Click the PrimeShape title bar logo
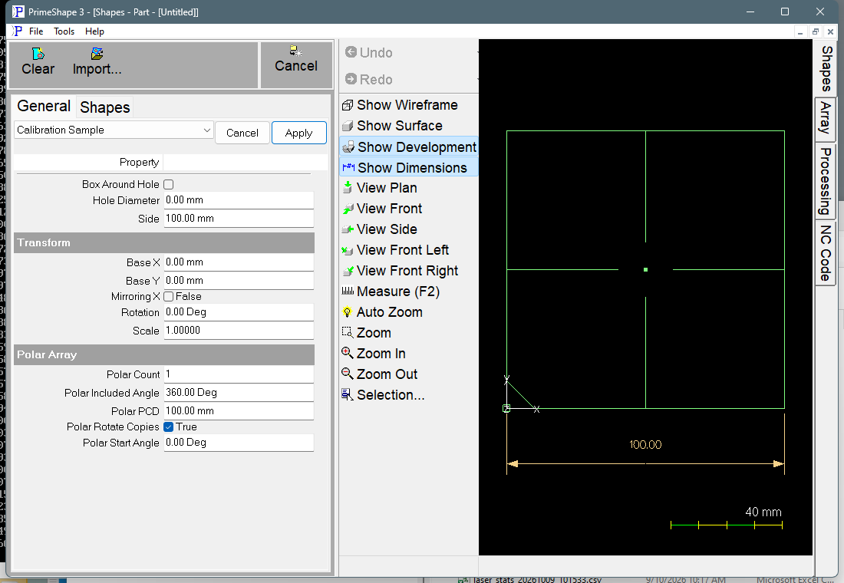Viewport: 844px width, 583px height. (x=18, y=12)
